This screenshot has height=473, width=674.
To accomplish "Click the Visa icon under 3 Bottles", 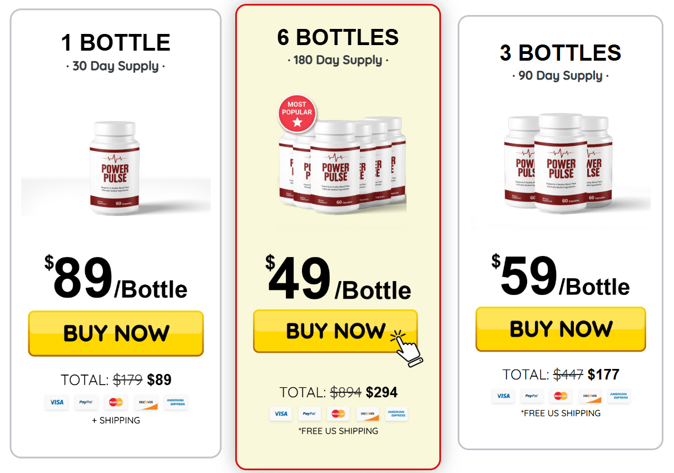I will coord(503,396).
